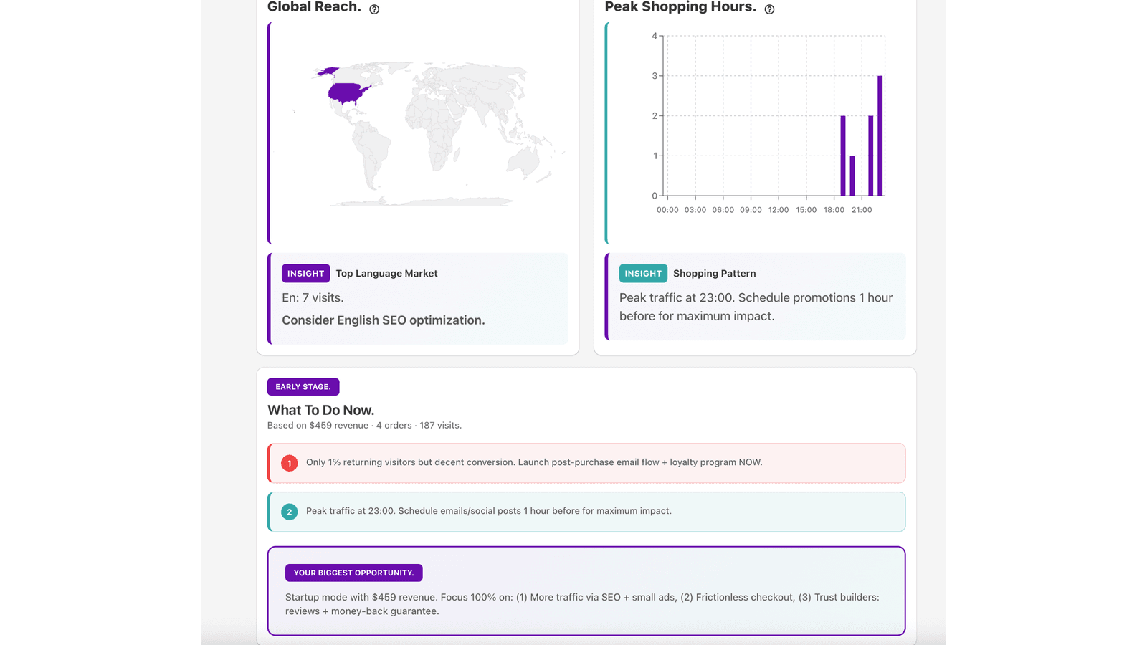The image size is (1147, 645).
Task: Click the y-axis value 3 on chart
Action: pyautogui.click(x=655, y=76)
